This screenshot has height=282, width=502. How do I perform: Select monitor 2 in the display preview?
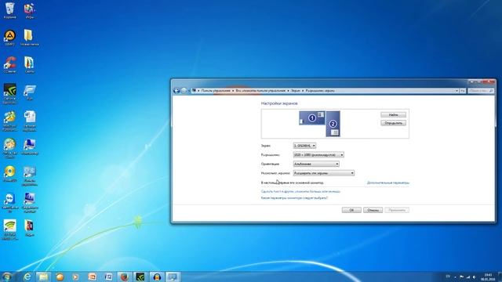(x=333, y=124)
